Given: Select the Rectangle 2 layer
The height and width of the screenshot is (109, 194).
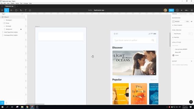Looking at the screenshot, I should point(9,20).
